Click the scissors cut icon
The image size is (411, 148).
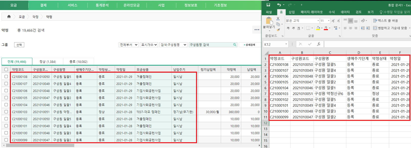[278, 19]
